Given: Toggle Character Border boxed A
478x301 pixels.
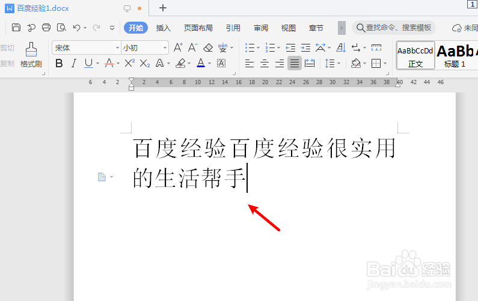Looking at the screenshot, I should [x=221, y=63].
